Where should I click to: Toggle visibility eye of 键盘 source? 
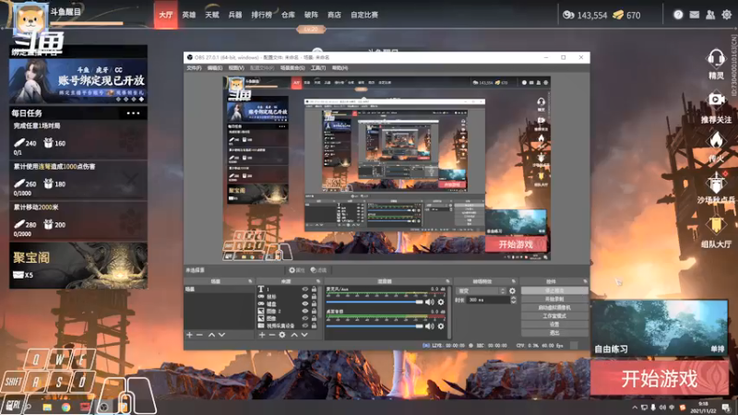(x=305, y=304)
